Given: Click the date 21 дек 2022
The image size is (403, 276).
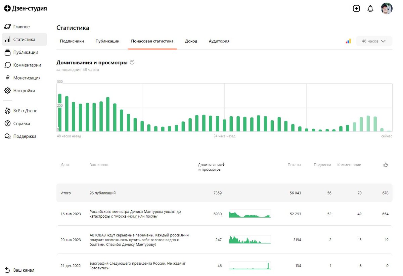Looking at the screenshot, I should coord(71,266).
